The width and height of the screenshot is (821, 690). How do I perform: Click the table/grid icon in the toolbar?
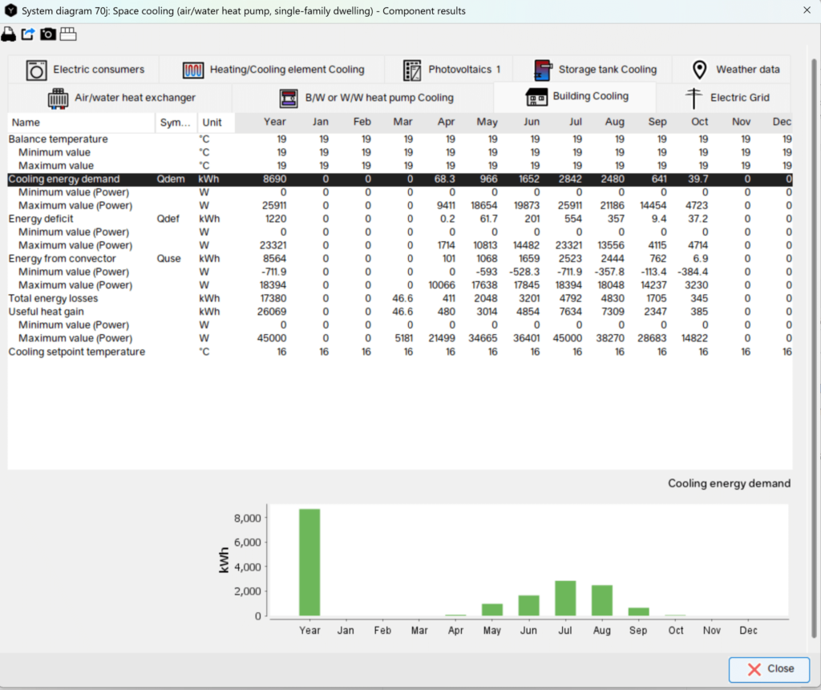click(x=68, y=34)
